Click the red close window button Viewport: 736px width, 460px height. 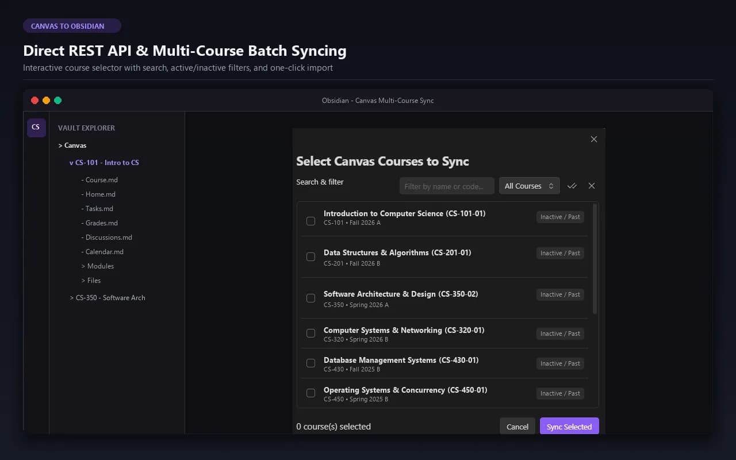coord(34,100)
